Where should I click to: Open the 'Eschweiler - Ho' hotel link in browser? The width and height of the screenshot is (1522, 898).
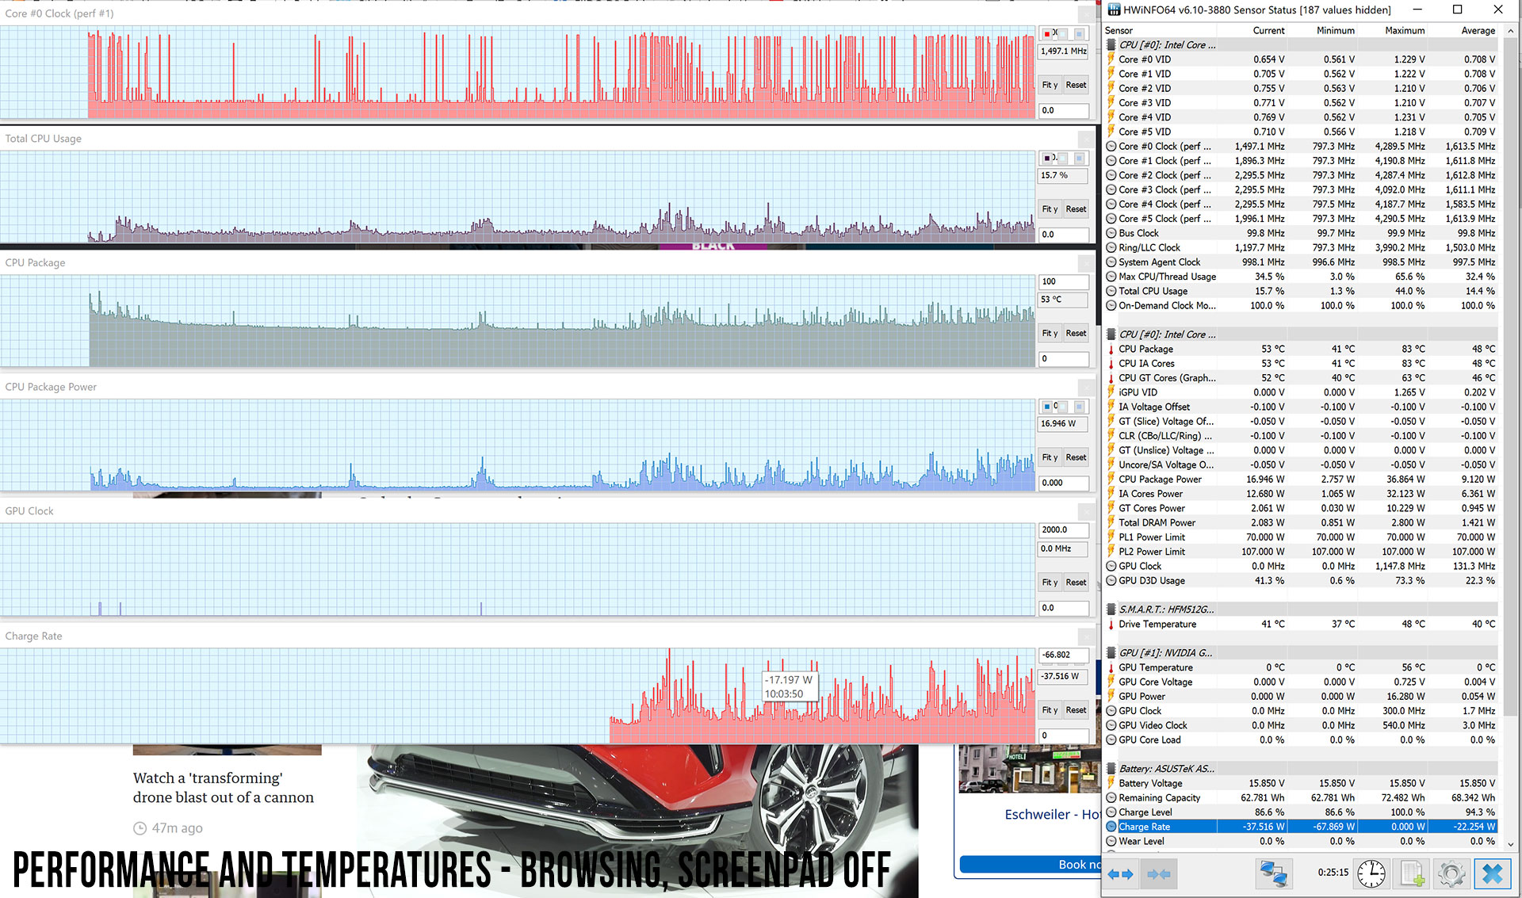[x=1052, y=815]
